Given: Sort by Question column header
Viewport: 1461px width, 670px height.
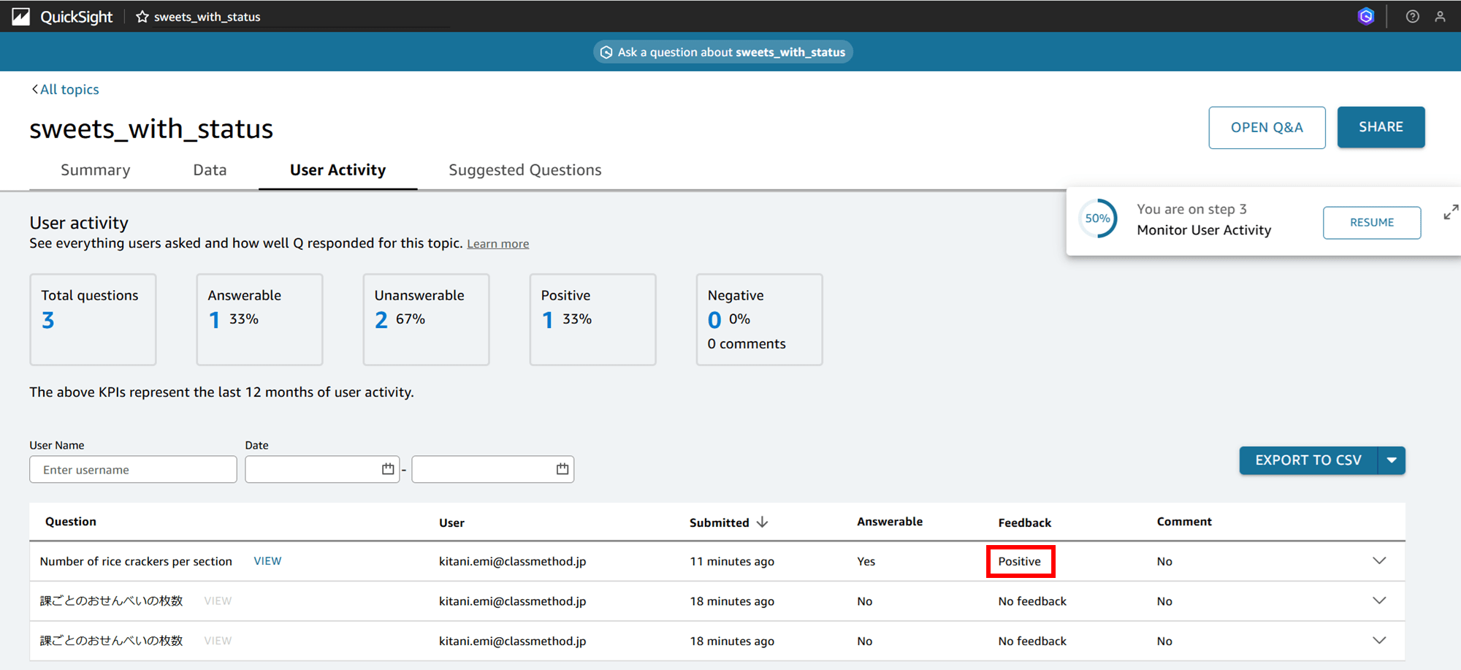Looking at the screenshot, I should [x=71, y=521].
